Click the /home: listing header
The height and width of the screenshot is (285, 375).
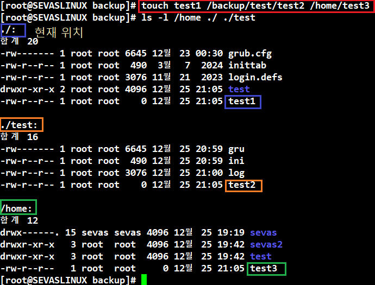click(16, 209)
